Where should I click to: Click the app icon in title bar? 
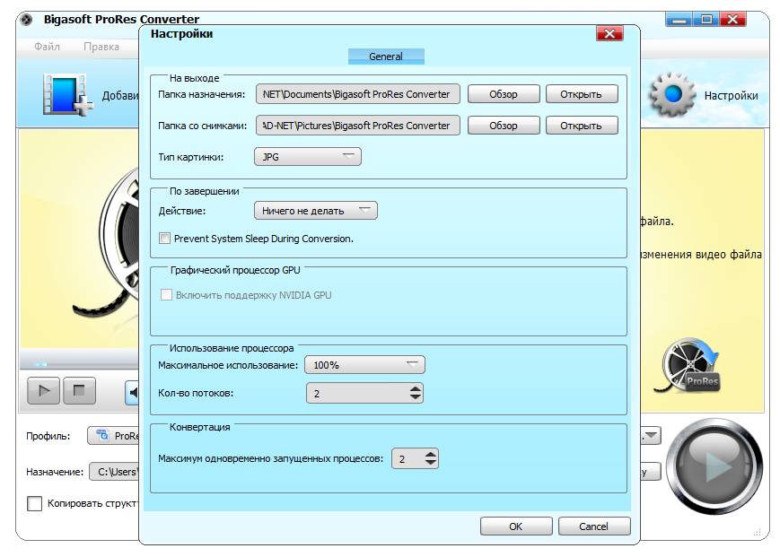pyautogui.click(x=26, y=20)
